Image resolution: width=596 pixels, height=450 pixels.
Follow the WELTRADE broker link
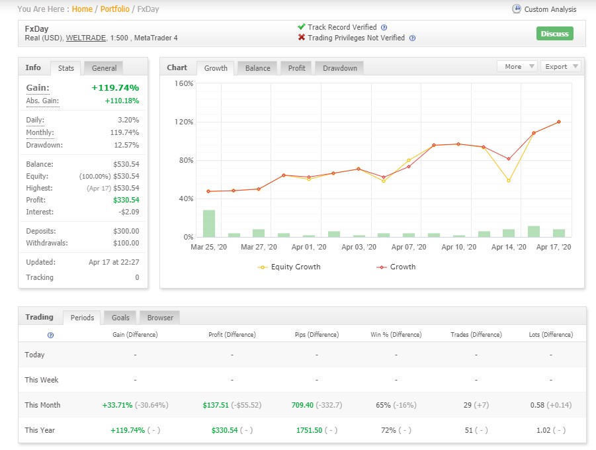pos(85,38)
